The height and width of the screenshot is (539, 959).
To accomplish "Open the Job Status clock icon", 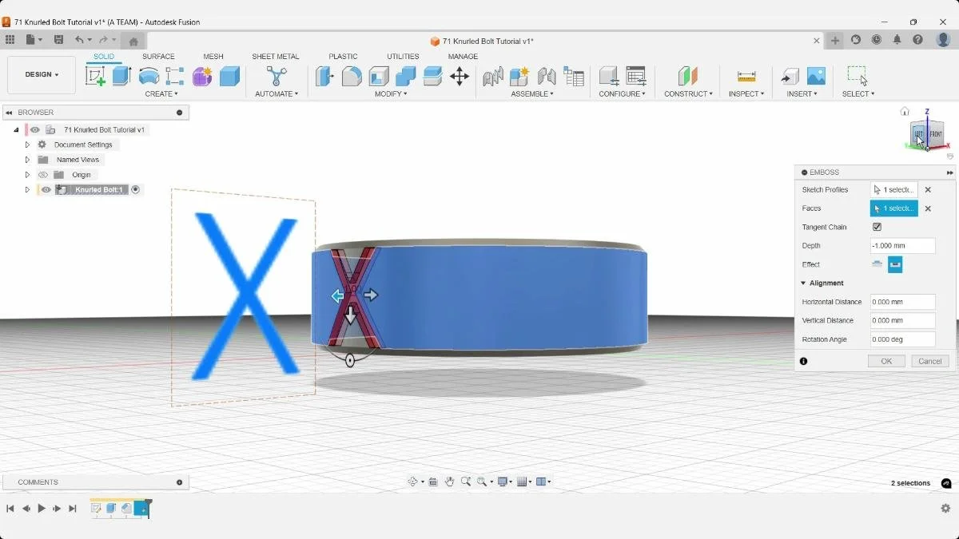I will click(x=877, y=40).
